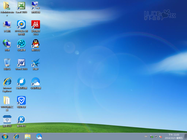Image resolution: width=187 pixels, height=140 pixels.
Task: Click the muted volume speaker tray icon
Action: 161,137
